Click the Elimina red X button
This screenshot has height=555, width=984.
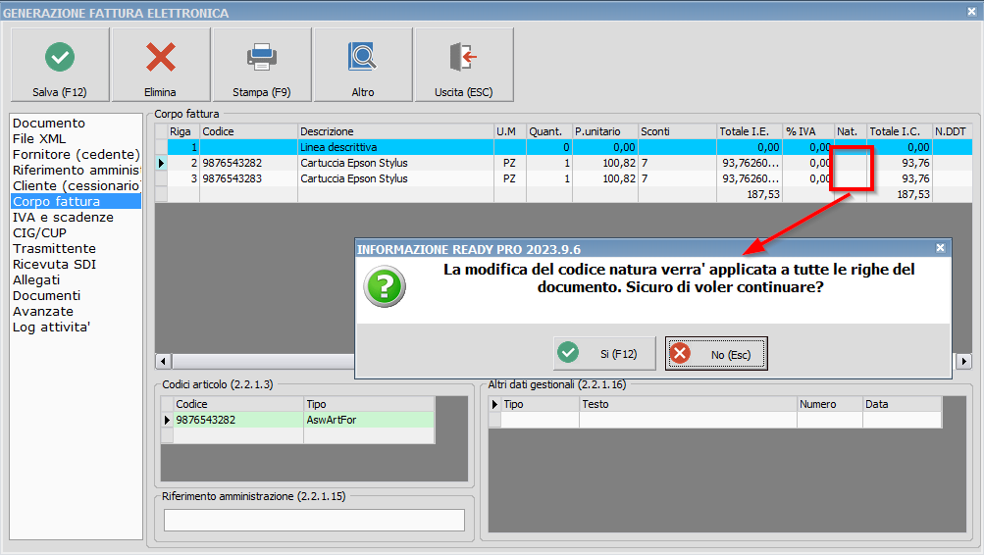click(161, 65)
